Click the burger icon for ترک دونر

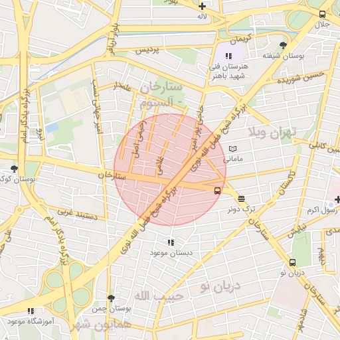(x=241, y=199)
